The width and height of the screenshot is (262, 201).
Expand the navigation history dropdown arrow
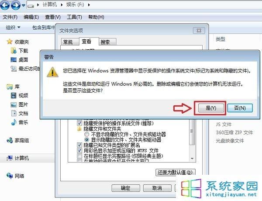click(24, 5)
